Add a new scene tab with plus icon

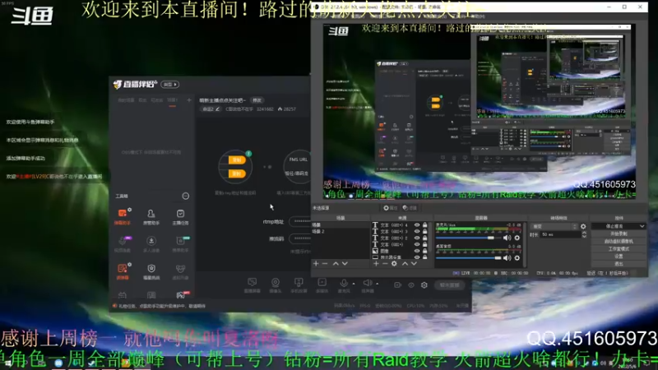click(189, 99)
